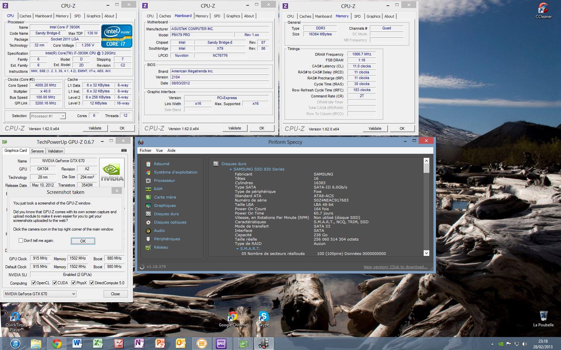
Task: Open Word from the taskbar
Action: pyautogui.click(x=77, y=344)
